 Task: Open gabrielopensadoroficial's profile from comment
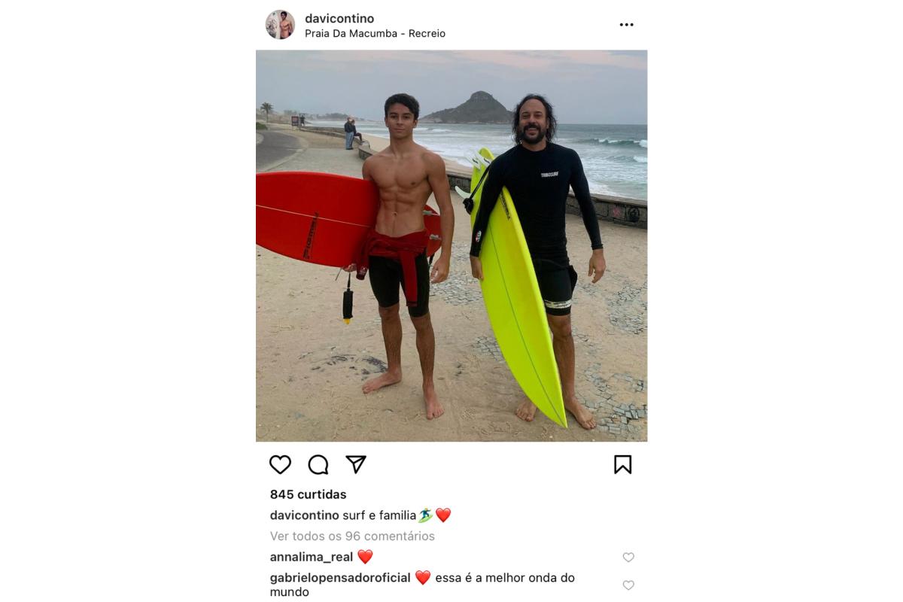(340, 578)
